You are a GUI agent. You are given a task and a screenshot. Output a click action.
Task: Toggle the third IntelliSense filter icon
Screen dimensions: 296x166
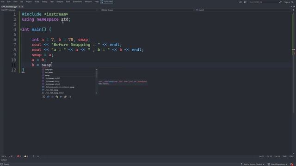click(52, 97)
